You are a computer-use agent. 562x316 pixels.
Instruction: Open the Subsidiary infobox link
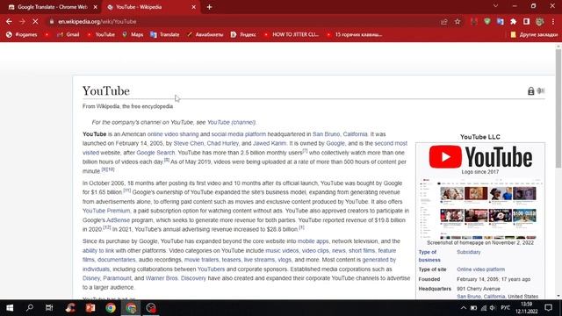(x=468, y=252)
